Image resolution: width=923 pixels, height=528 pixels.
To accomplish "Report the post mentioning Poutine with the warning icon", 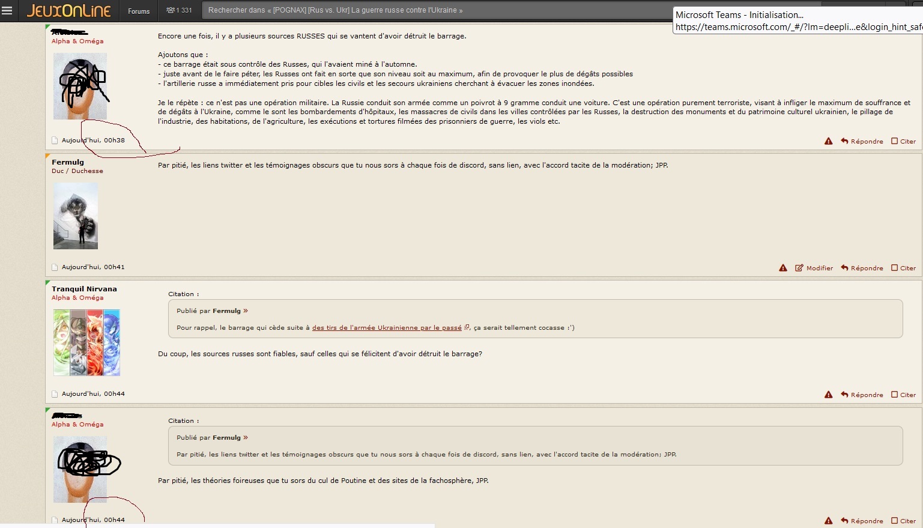I will (828, 521).
